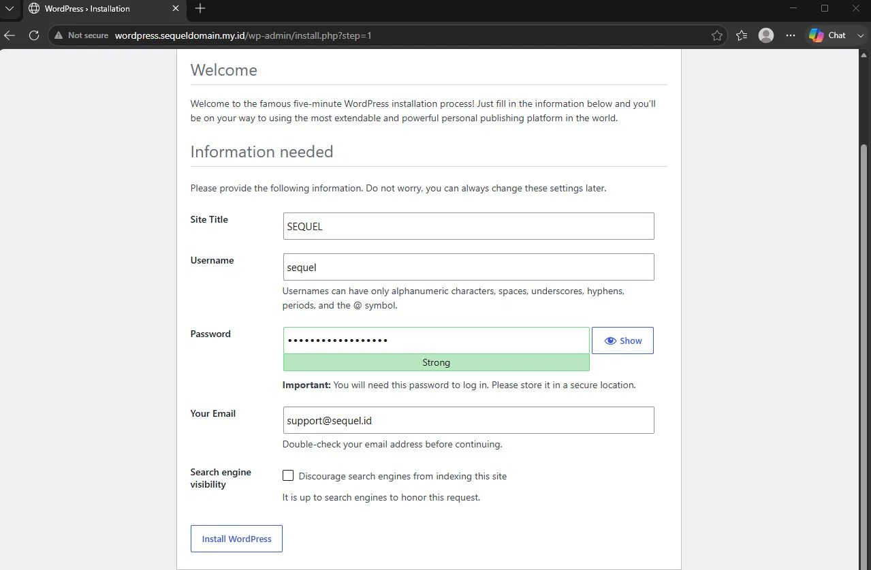This screenshot has width=871, height=570.
Task: Open the Not secure site info warning
Action: [81, 35]
